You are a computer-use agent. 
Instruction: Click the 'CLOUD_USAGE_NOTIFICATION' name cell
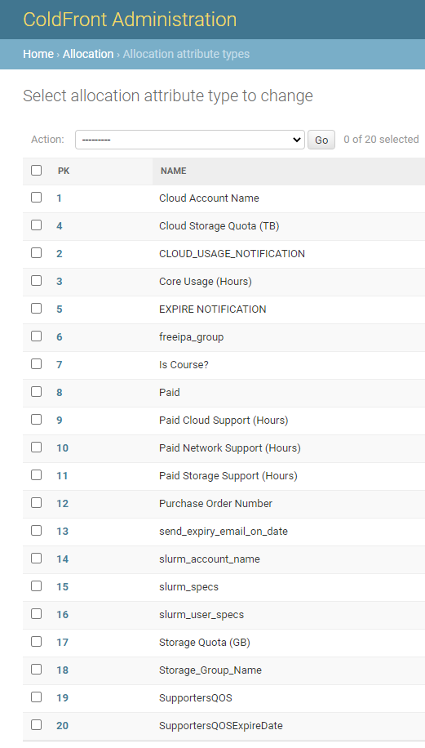tap(232, 253)
